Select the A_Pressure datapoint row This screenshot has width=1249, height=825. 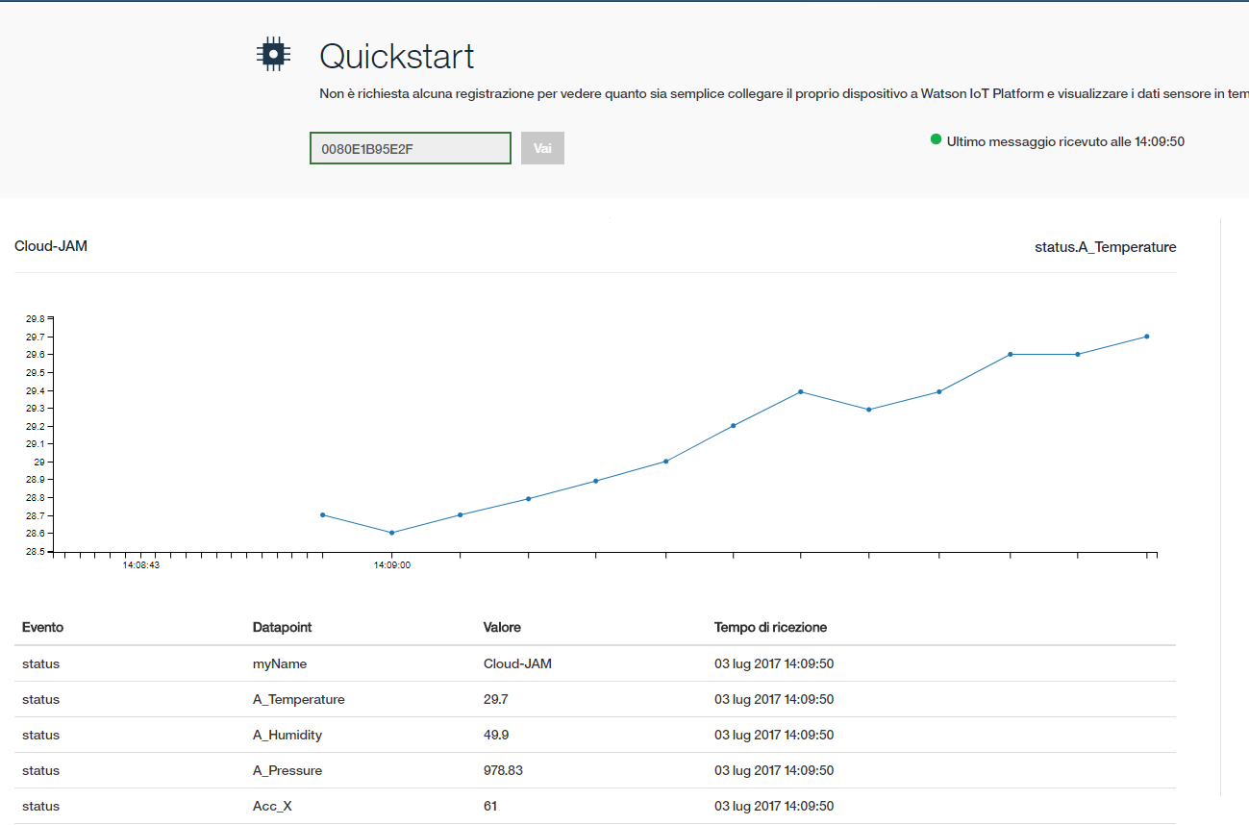[x=595, y=770]
